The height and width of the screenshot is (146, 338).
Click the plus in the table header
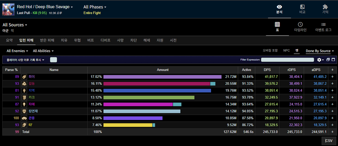332,70
